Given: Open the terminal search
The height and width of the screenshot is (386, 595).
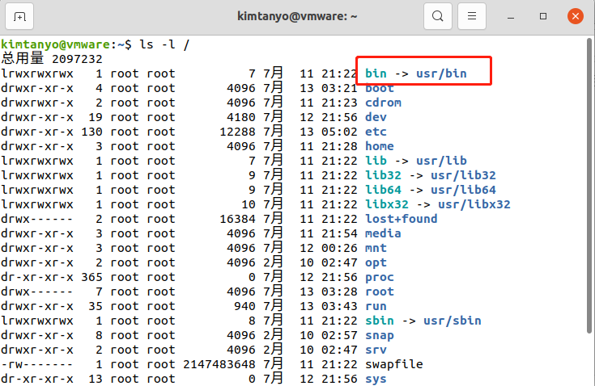Looking at the screenshot, I should (x=437, y=16).
